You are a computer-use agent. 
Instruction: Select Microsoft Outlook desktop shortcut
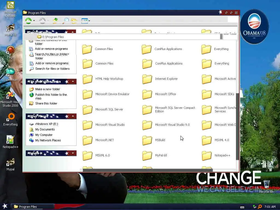click(10, 10)
